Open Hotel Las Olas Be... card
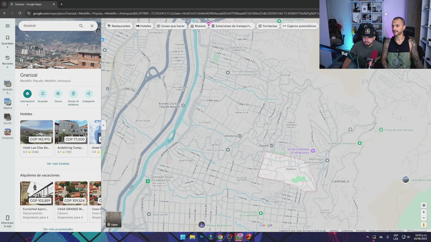This screenshot has width=431, height=242. point(36,138)
